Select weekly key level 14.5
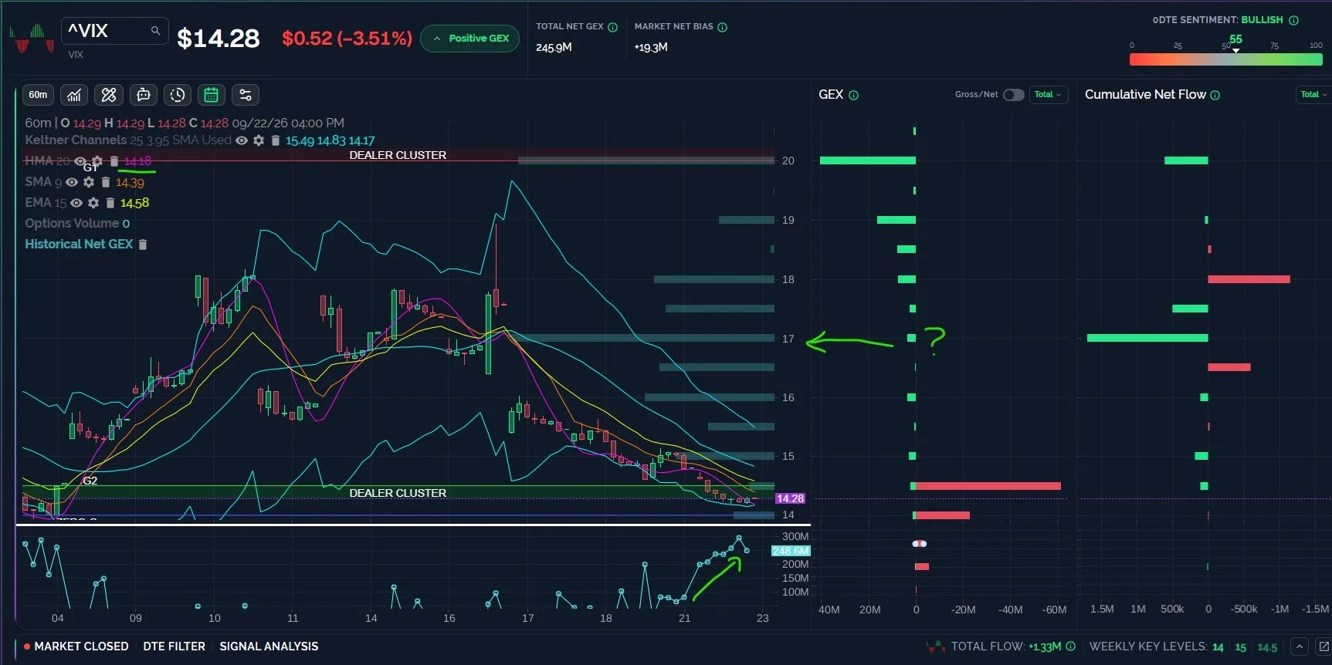 point(1267,647)
